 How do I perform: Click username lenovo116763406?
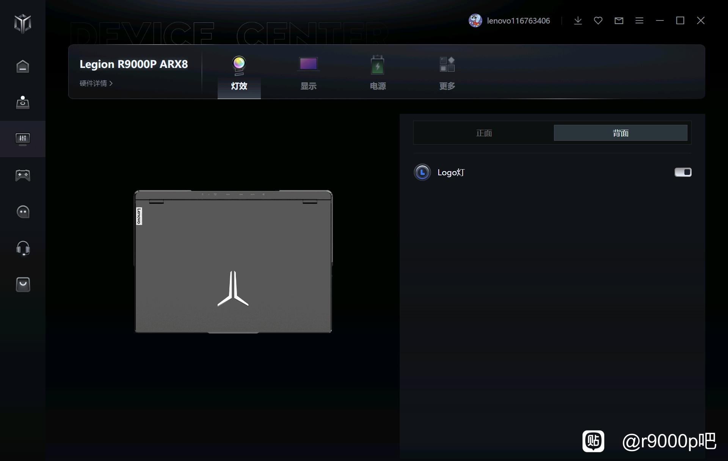click(518, 21)
